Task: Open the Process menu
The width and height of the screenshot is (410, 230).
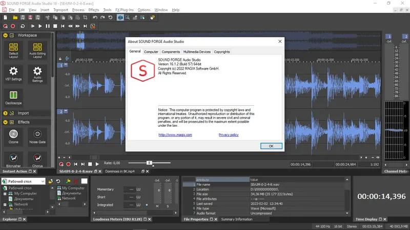Action: click(x=78, y=10)
